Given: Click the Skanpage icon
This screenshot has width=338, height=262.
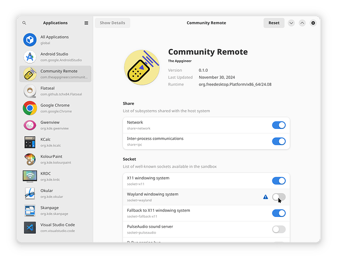Looking at the screenshot, I should pyautogui.click(x=30, y=211).
